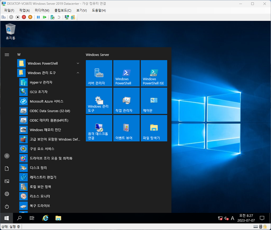The width and height of the screenshot is (271, 230).
Task: Open the 도움말(H) menu
Action: click(x=99, y=10)
